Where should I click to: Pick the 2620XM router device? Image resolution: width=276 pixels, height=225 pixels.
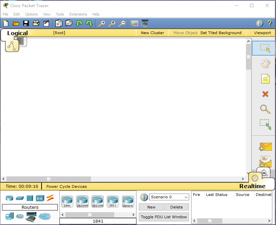(82, 202)
